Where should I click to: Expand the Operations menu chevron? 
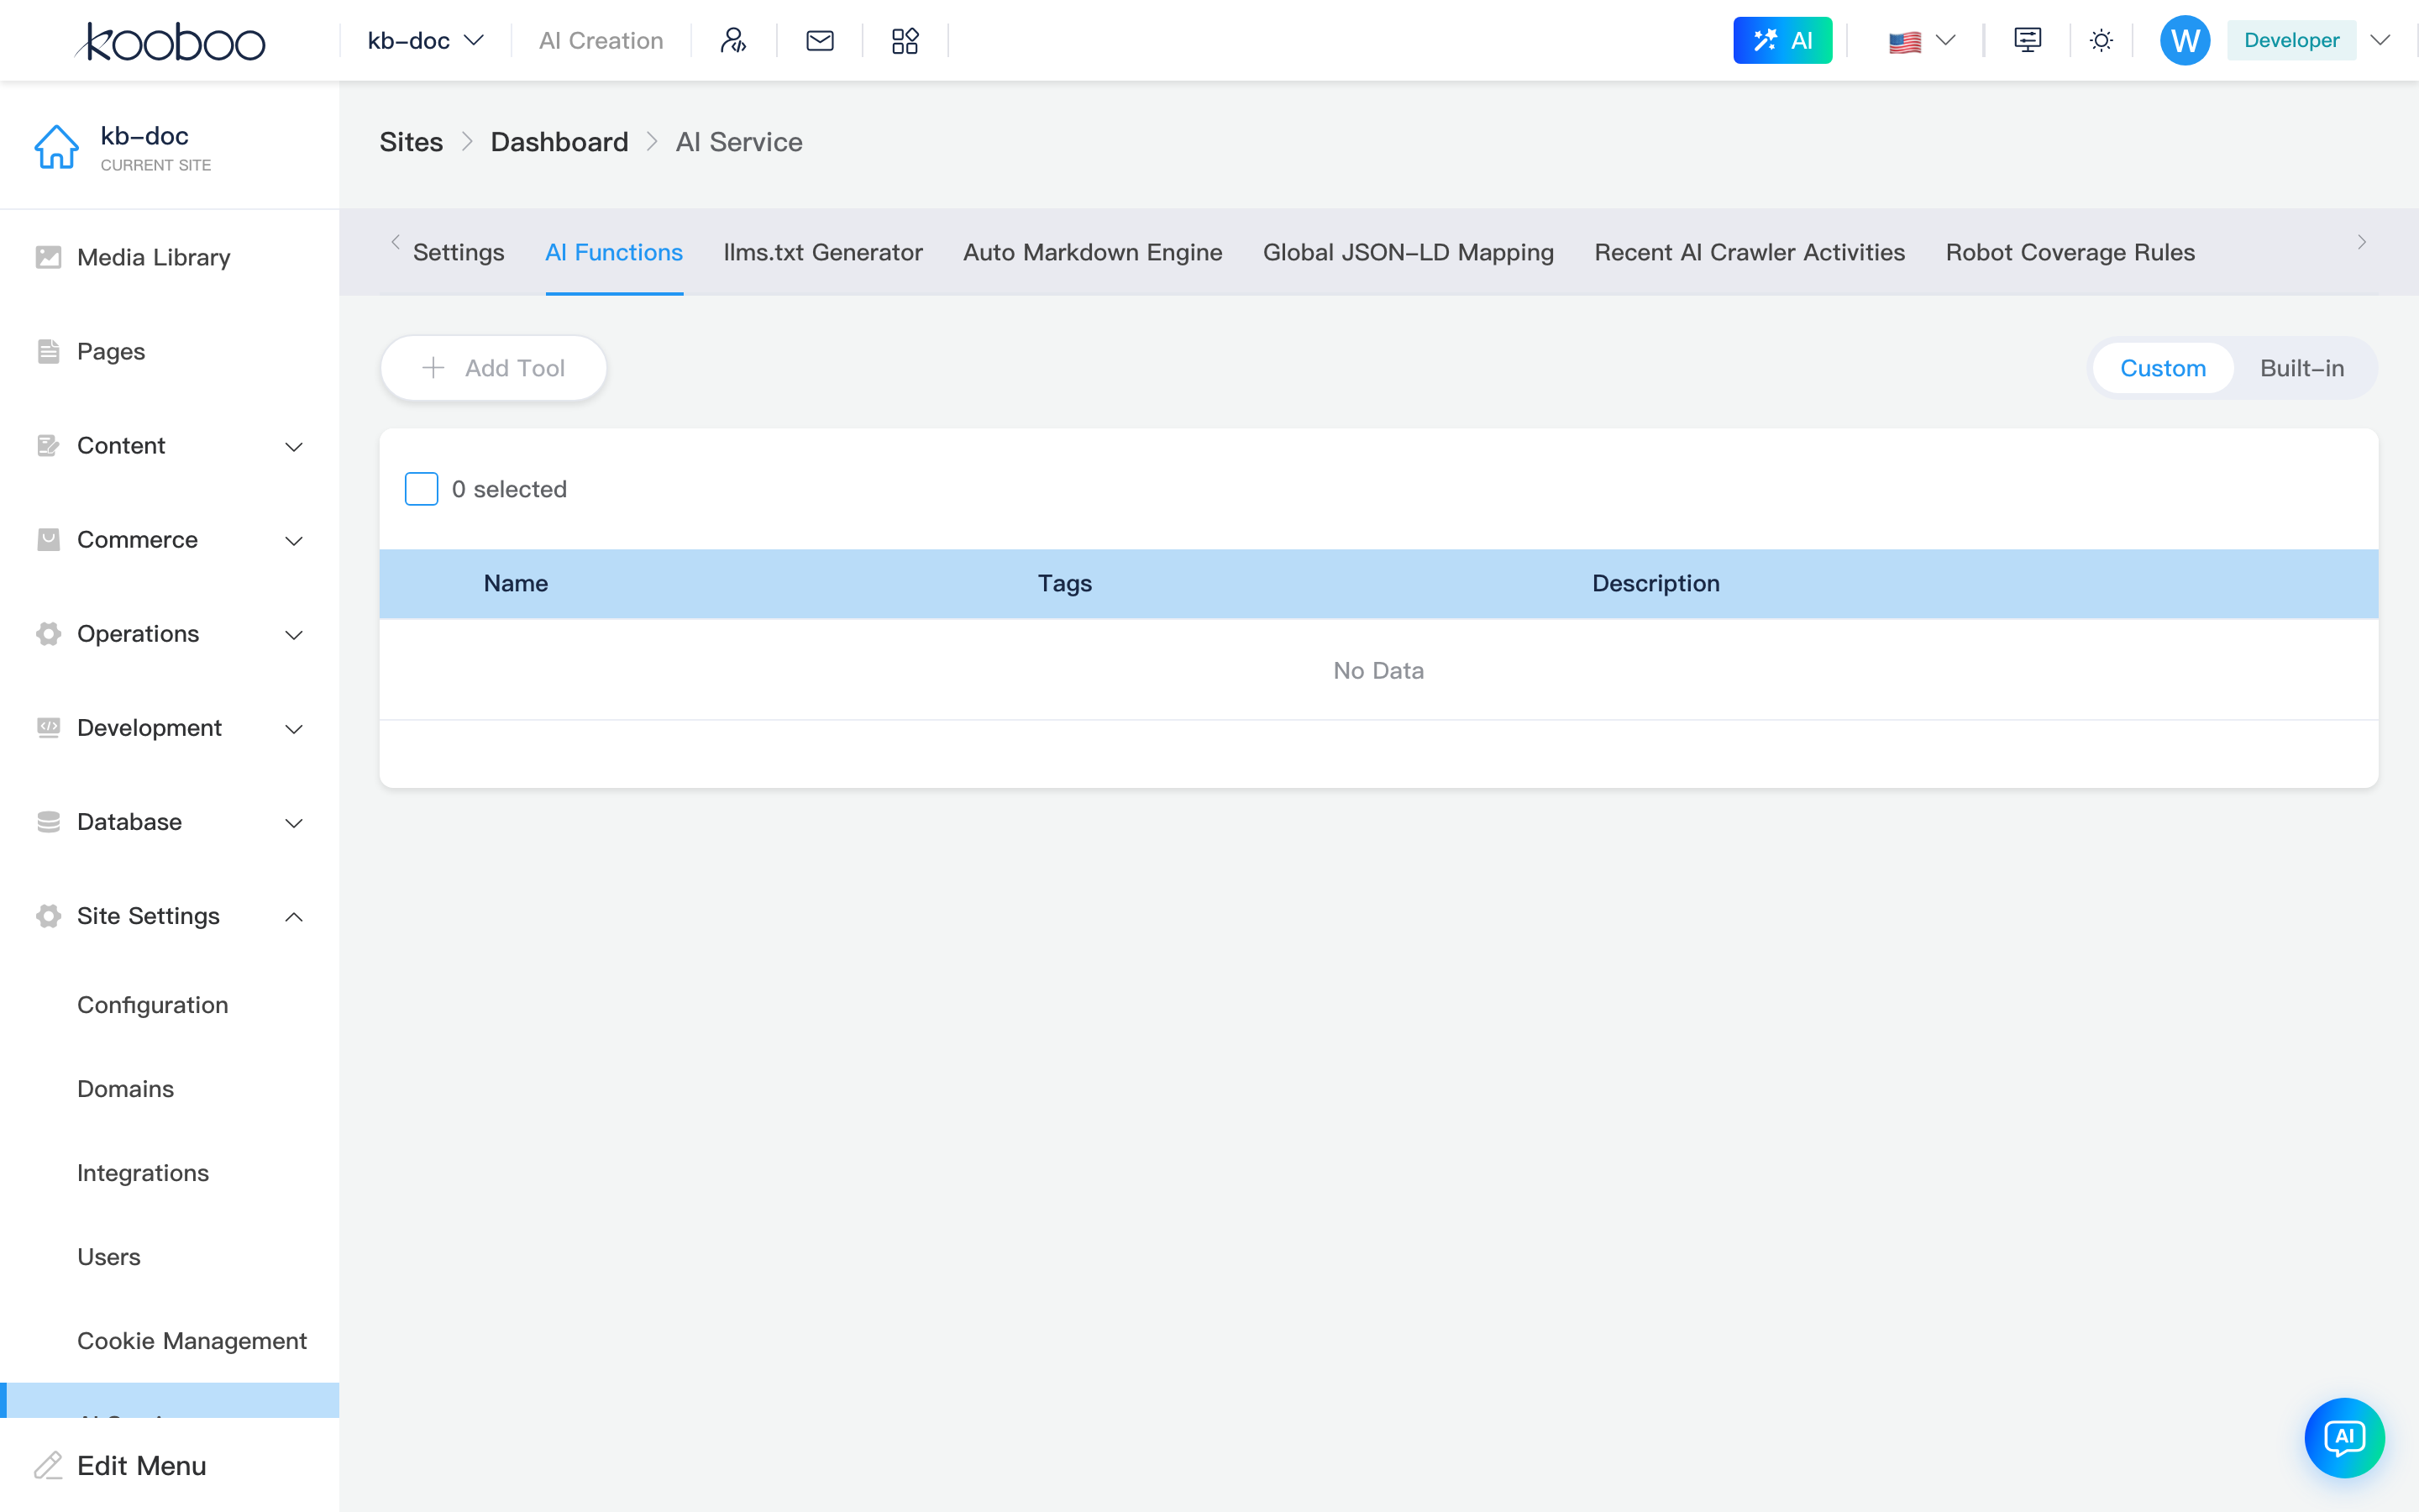point(294,634)
